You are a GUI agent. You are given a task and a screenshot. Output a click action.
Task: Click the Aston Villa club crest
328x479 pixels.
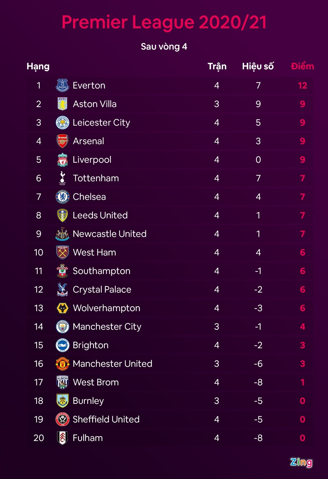62,104
